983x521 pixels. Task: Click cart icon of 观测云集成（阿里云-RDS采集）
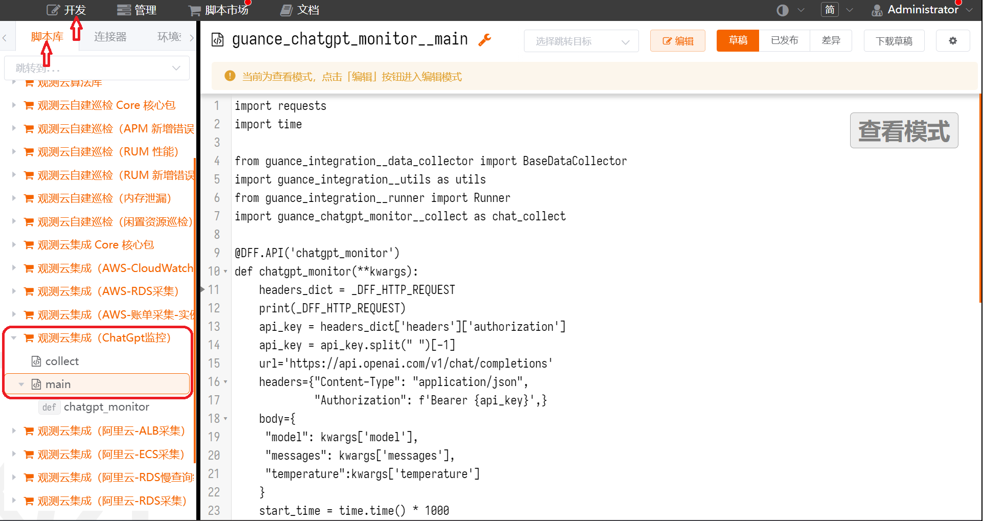point(29,501)
